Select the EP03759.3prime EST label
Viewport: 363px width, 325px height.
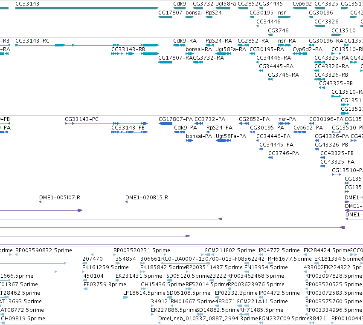click(105, 285)
